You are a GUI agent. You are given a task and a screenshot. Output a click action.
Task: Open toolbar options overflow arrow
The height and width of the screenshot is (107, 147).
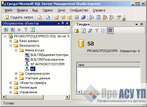pos(124,19)
